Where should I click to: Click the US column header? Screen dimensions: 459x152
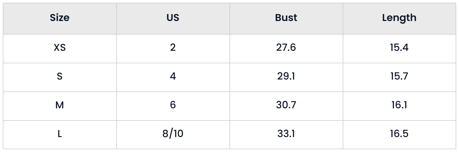[x=173, y=19]
